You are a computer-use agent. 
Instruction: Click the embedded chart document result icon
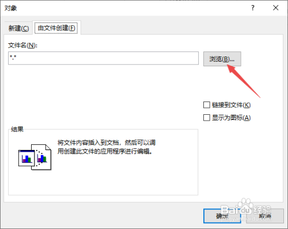pyautogui.click(x=35, y=157)
